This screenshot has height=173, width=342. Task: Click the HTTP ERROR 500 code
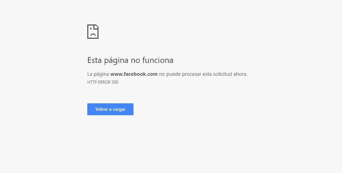103,82
